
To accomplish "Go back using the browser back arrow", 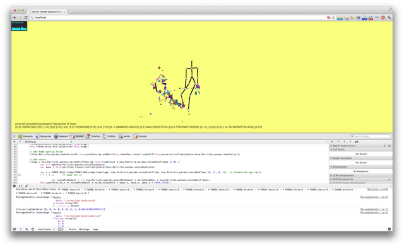I will [x=15, y=18].
